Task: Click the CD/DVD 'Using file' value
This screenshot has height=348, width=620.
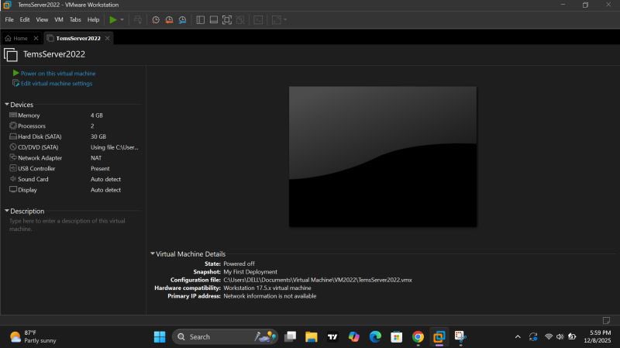Action: tap(115, 147)
